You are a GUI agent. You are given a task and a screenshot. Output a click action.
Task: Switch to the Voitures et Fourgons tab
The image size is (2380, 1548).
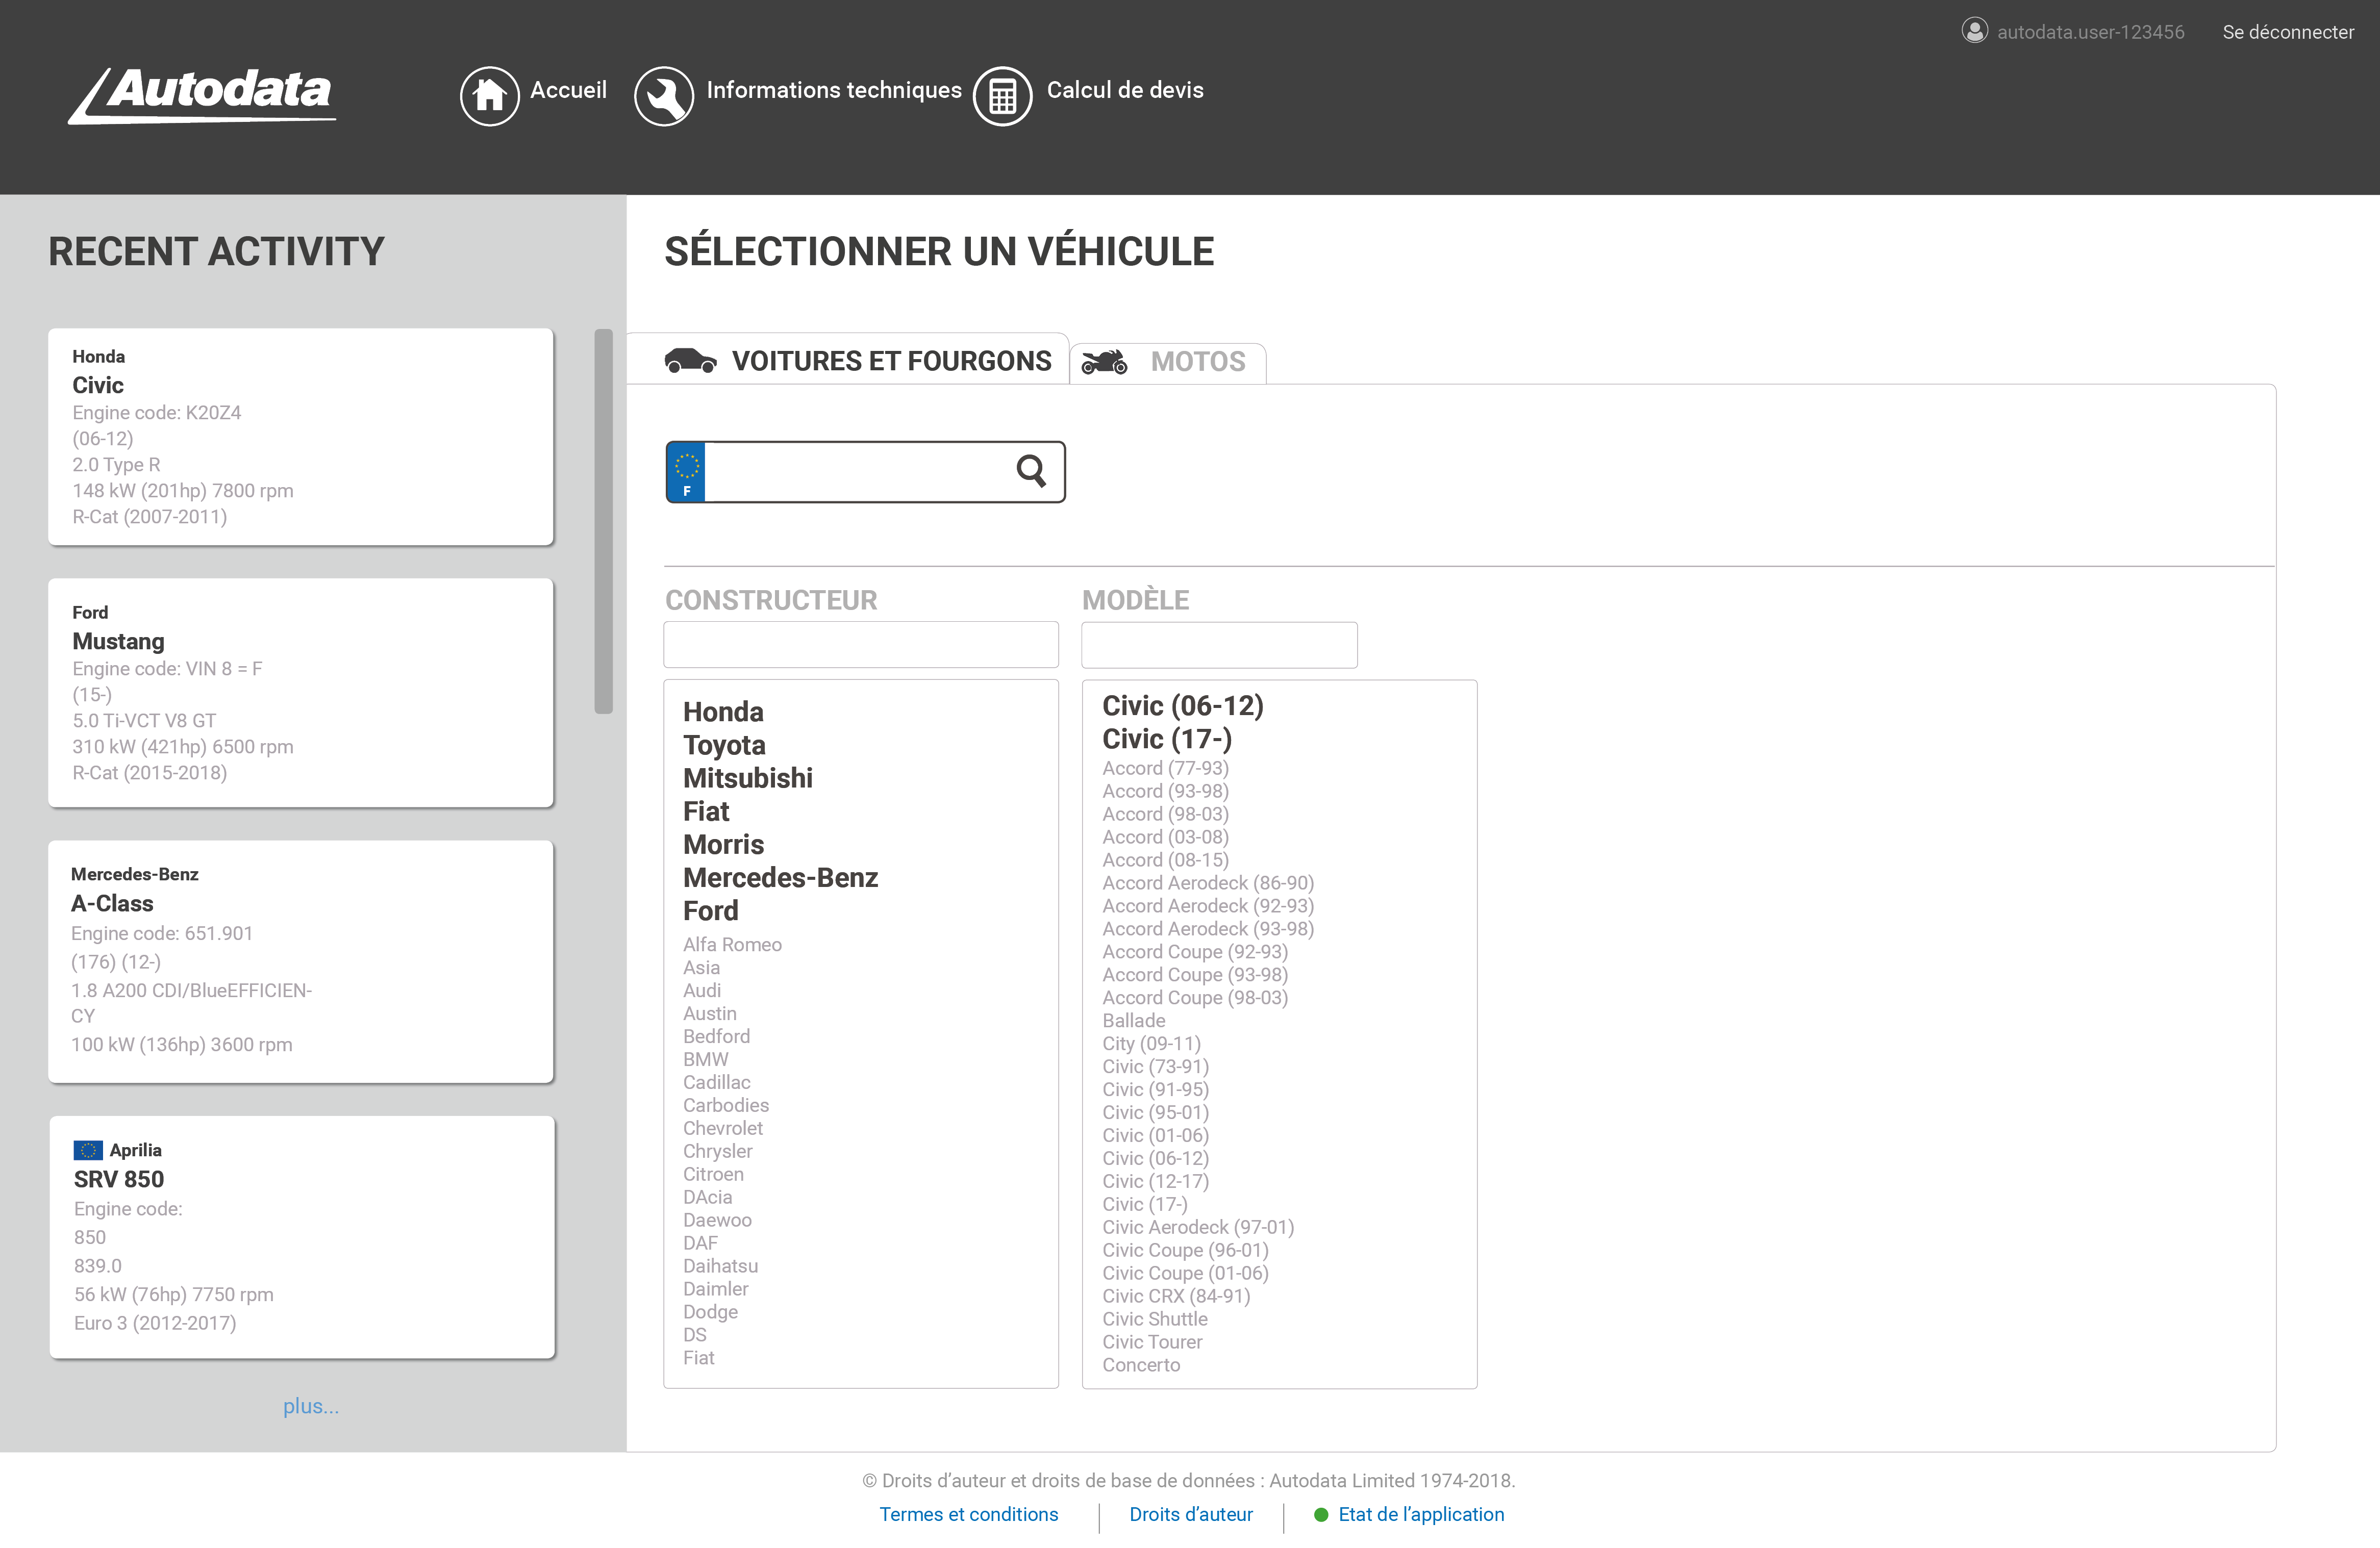point(892,360)
